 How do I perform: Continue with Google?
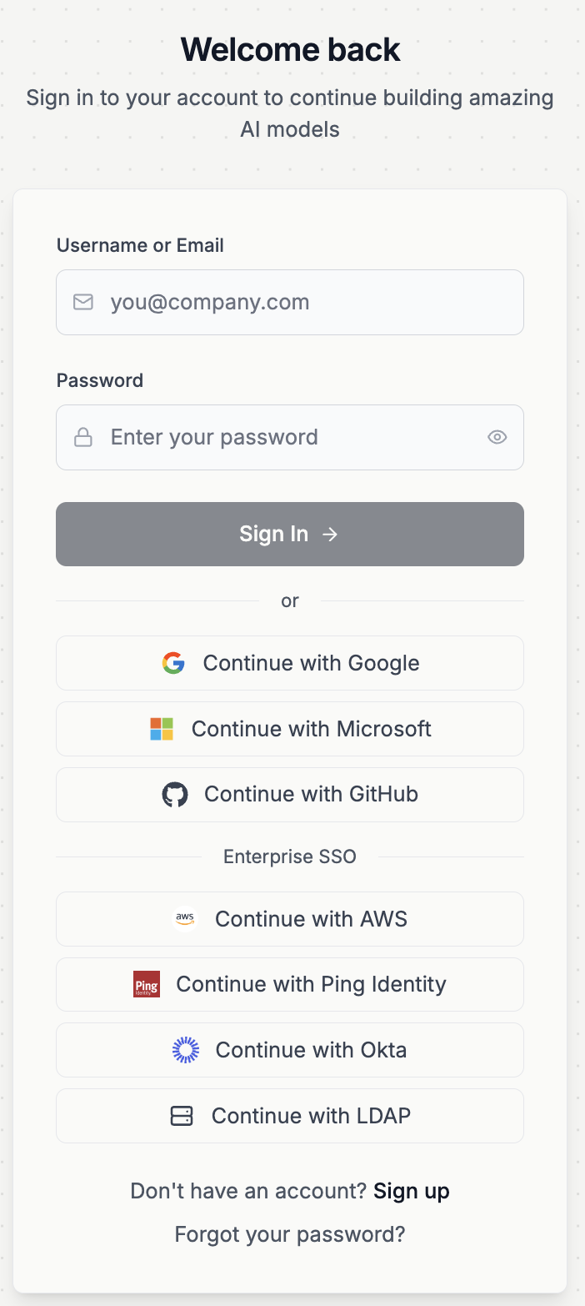coord(290,663)
